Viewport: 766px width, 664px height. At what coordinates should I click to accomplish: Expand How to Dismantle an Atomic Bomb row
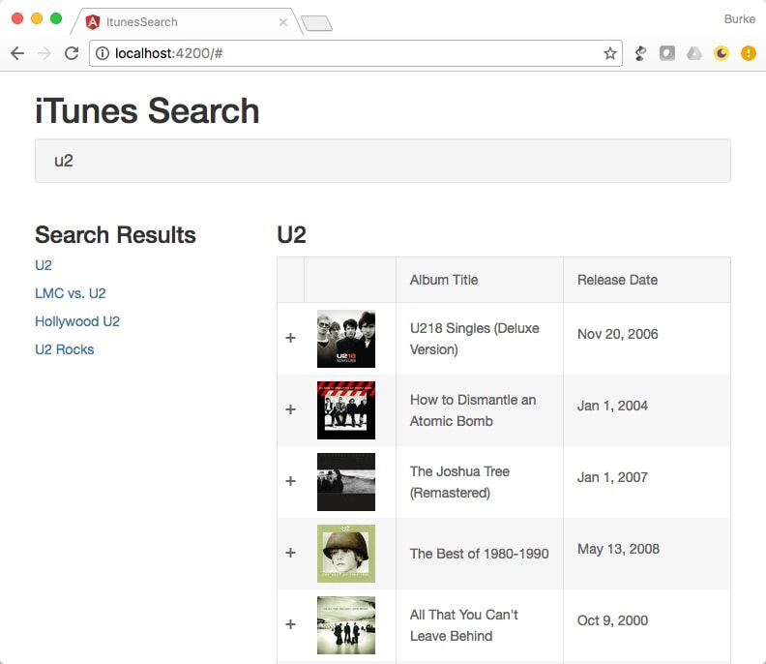(x=291, y=409)
